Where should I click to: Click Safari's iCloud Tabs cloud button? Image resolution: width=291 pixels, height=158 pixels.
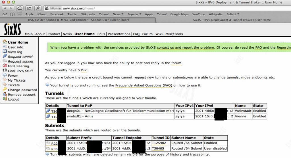[x=20, y=8]
